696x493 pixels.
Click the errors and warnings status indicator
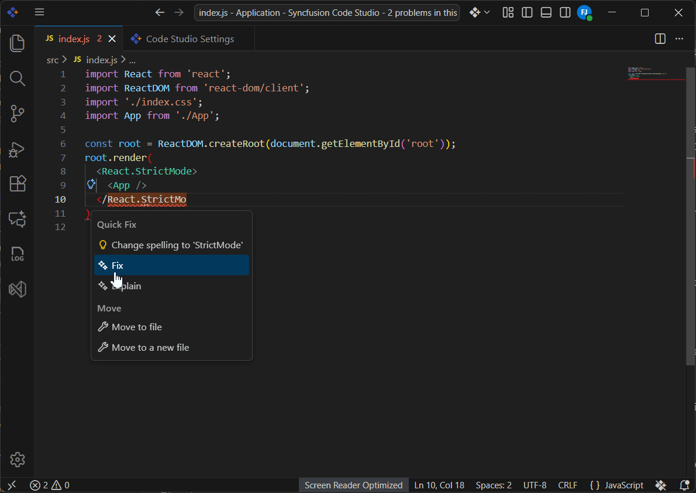[50, 485]
